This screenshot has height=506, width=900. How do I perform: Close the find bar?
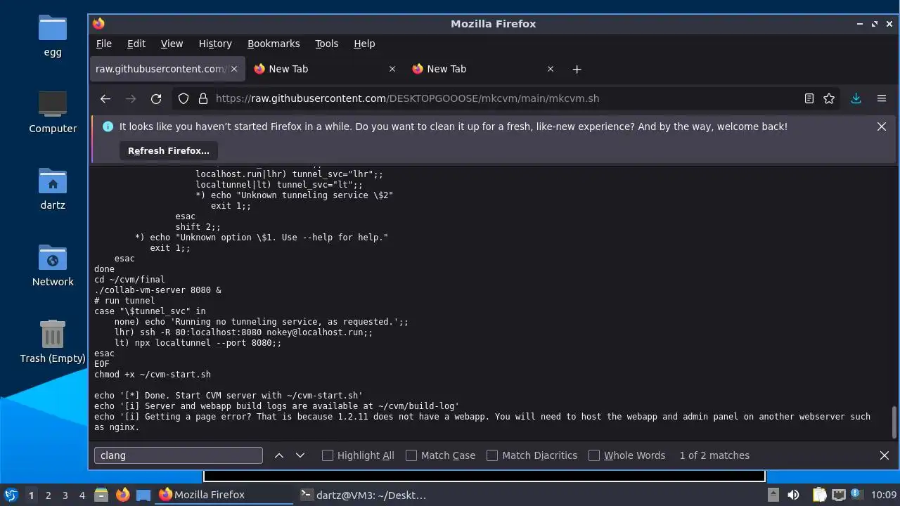point(885,455)
